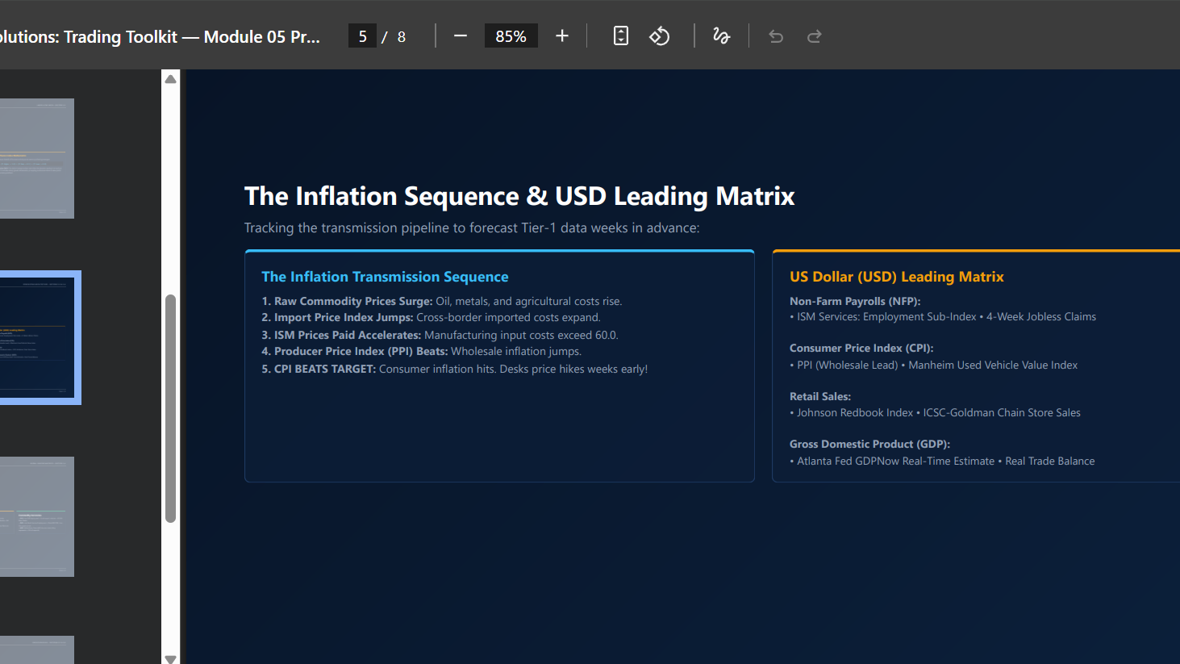Click the zoom in plus icon
This screenshot has height=664, width=1180.
(x=562, y=36)
